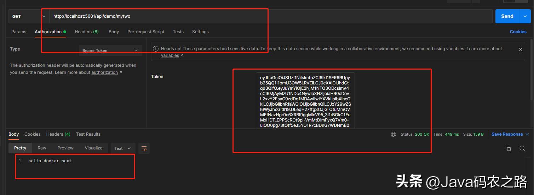534x195 pixels.
Task: Expand the Bearer Token type dropdown
Action: tap(110, 51)
